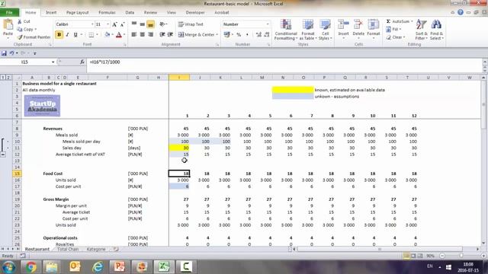Save the workbook via Quick Access toolbar
488x274 pixels.
pyautogui.click(x=4, y=53)
